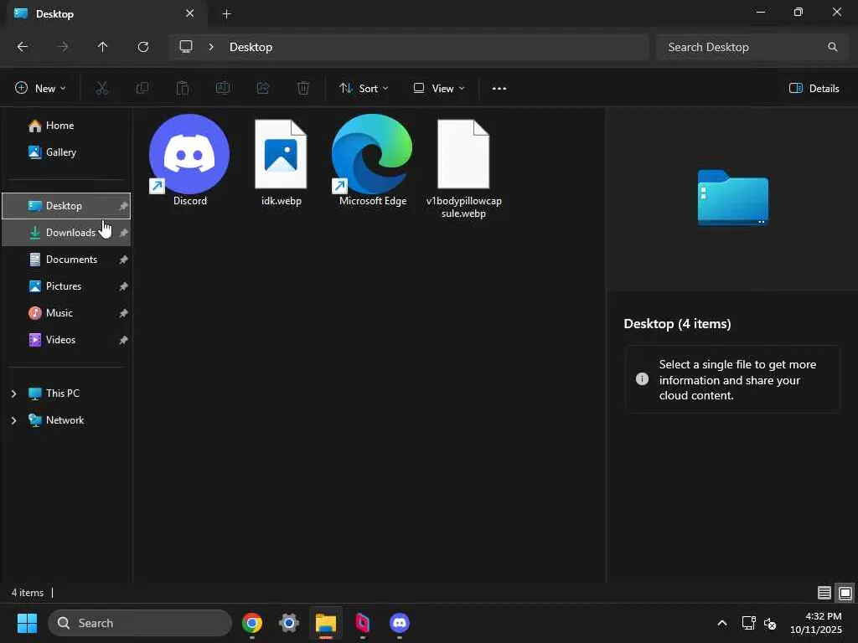
Task: Open the View dropdown menu
Action: pyautogui.click(x=438, y=88)
